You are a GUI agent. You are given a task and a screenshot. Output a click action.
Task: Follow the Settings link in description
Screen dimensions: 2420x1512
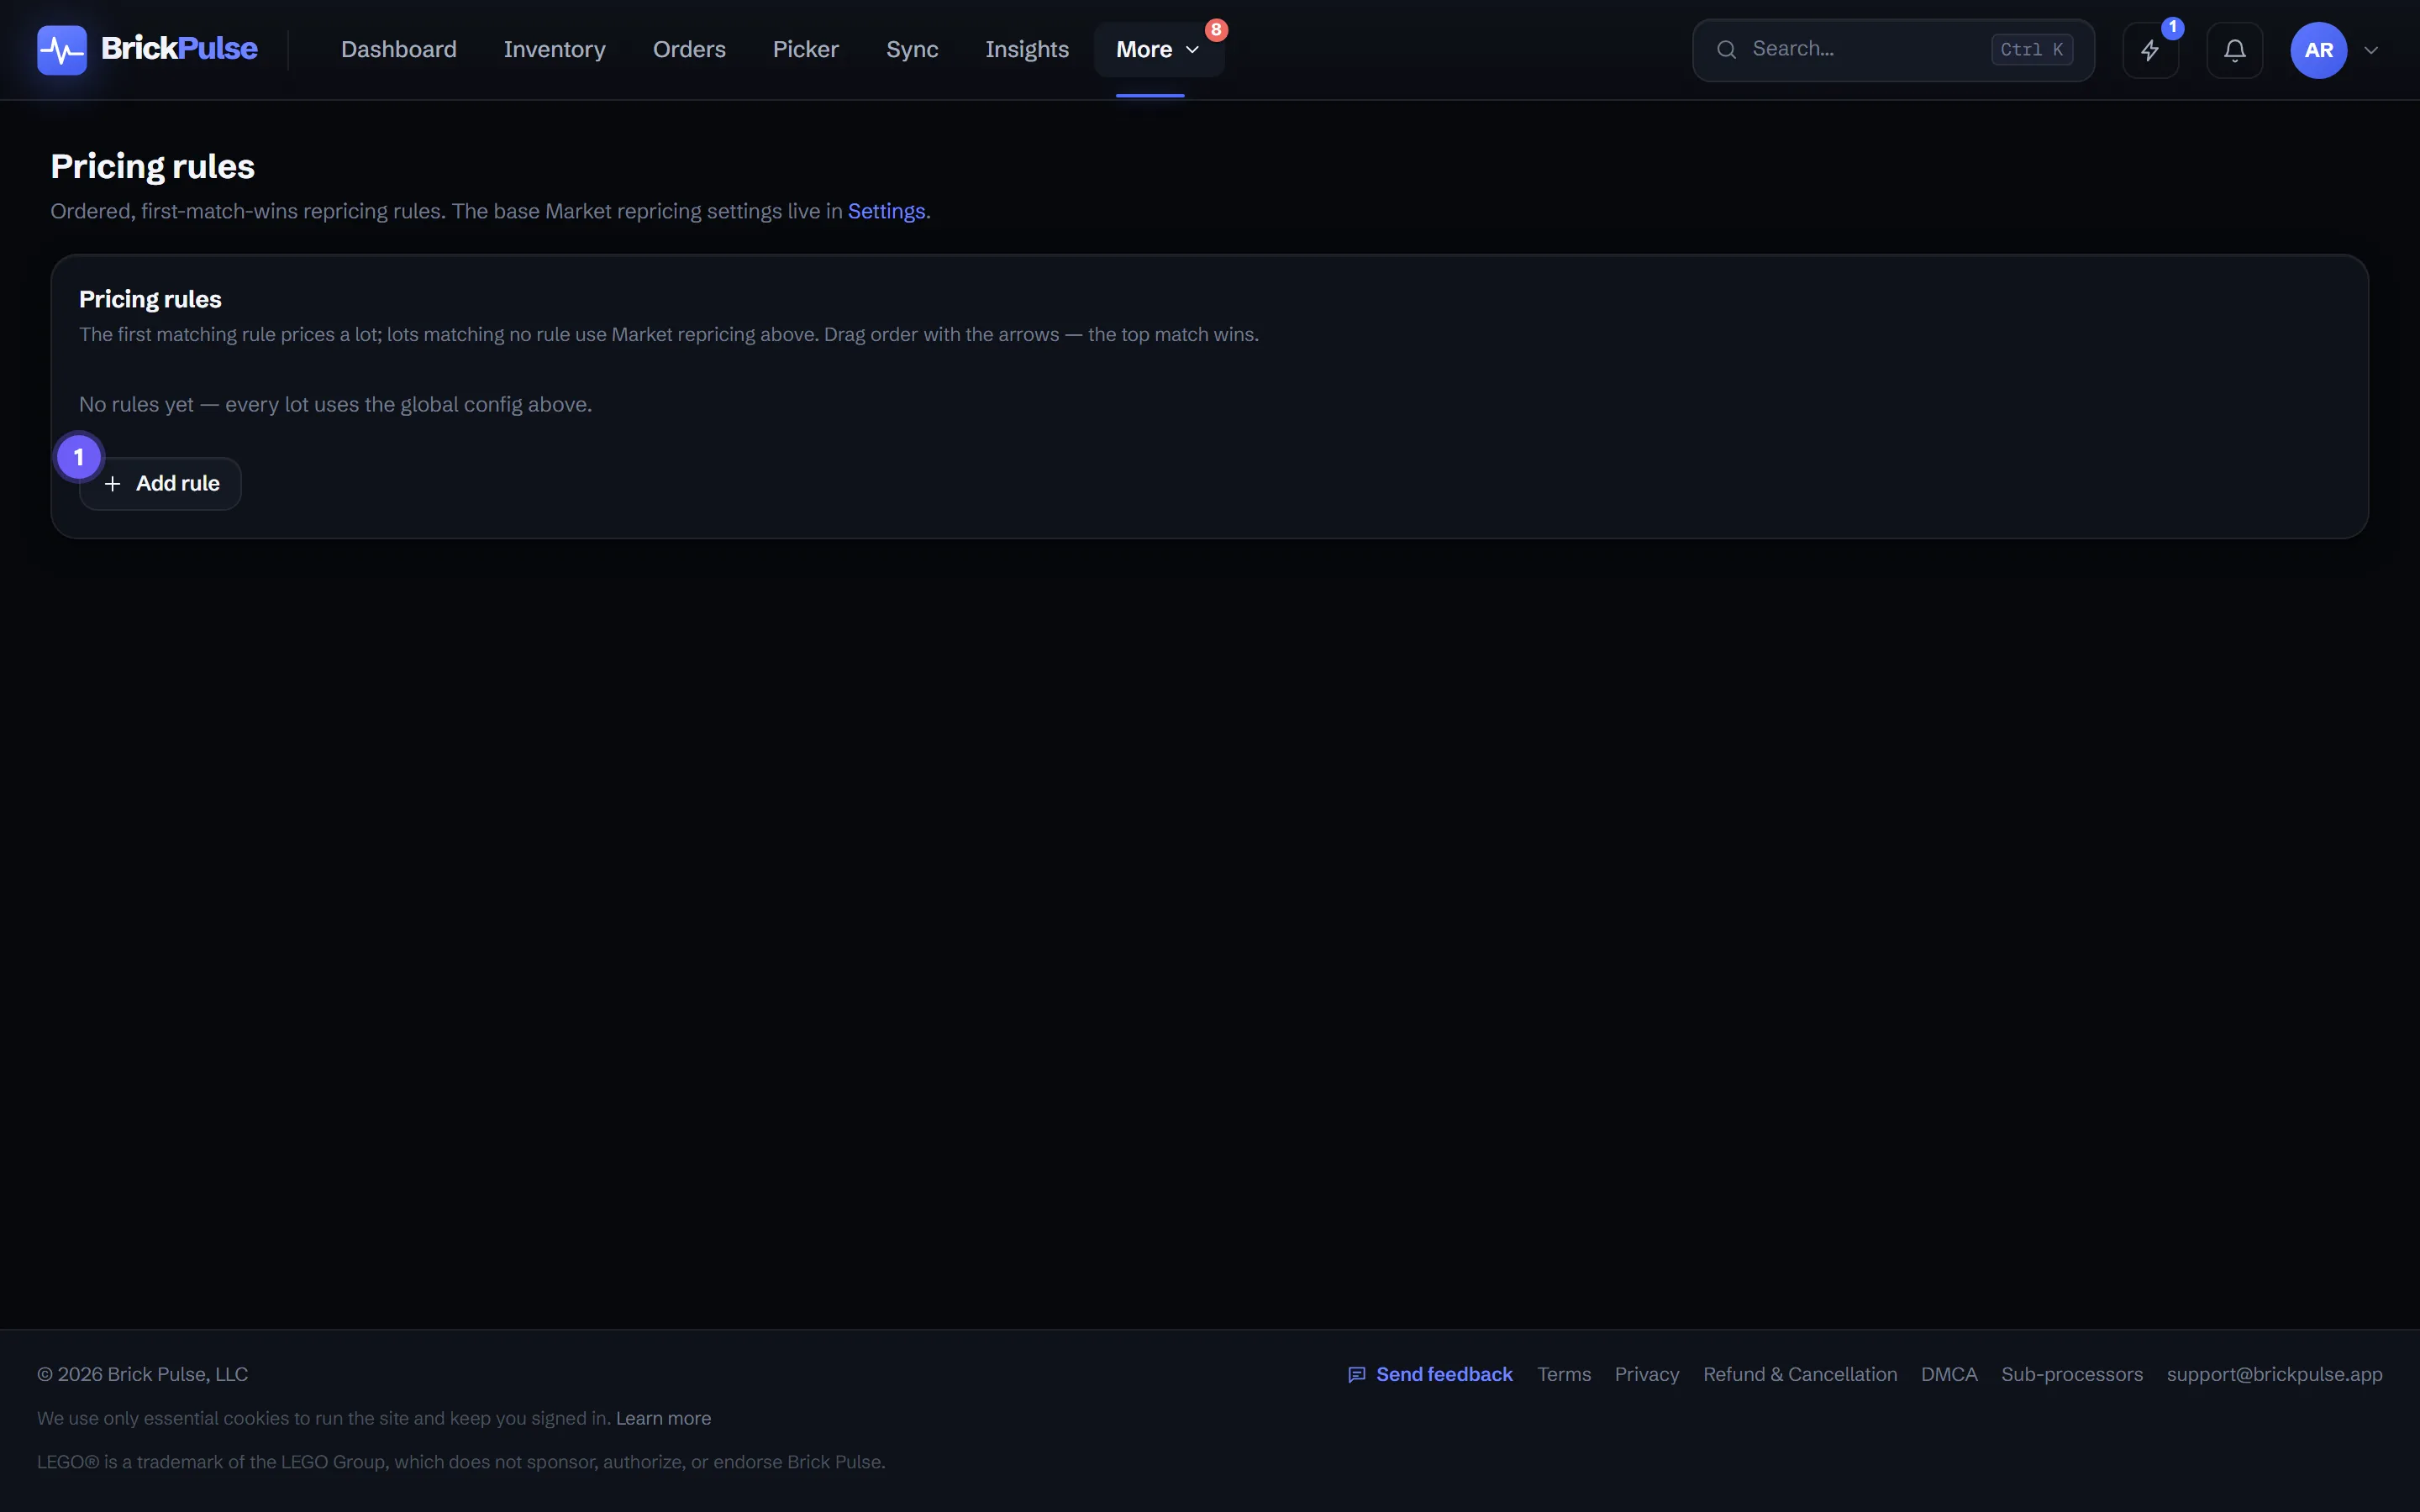click(886, 211)
